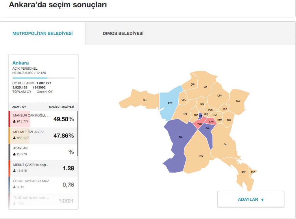Select the Mansur Çakıroğlu candidate row
The image size is (296, 219).
coord(43,119)
